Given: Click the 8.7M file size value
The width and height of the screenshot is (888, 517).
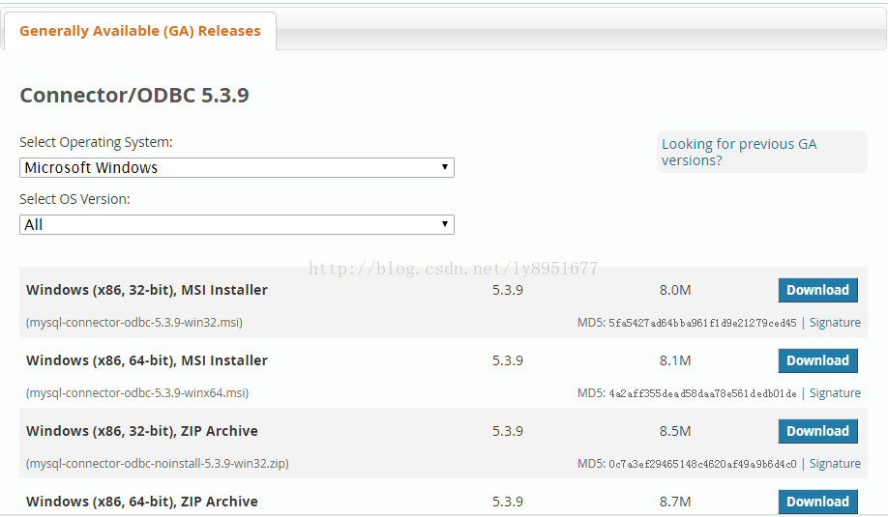Looking at the screenshot, I should [675, 502].
